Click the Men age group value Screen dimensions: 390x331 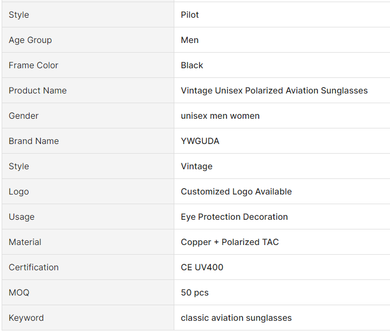click(190, 40)
